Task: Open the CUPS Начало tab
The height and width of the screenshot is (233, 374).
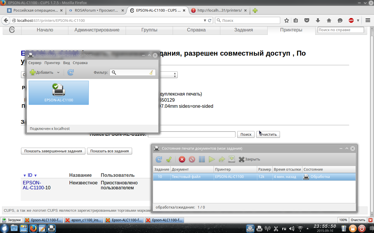Action: click(45, 30)
